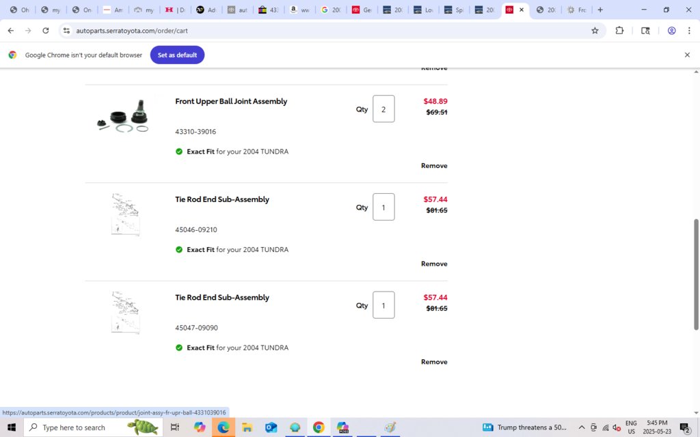Open Microsoft Edge from the taskbar
This screenshot has height=437, width=700.
click(x=224, y=427)
